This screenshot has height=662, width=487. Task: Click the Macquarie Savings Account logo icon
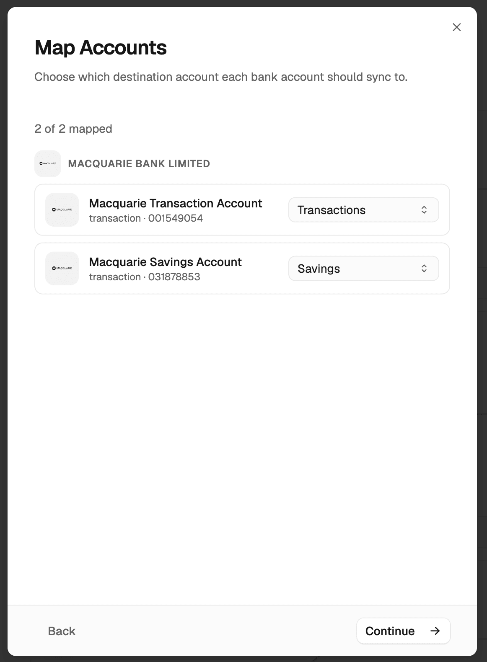point(62,269)
